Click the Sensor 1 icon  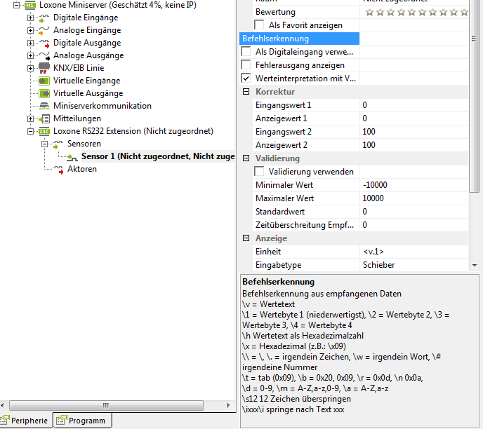72,158
